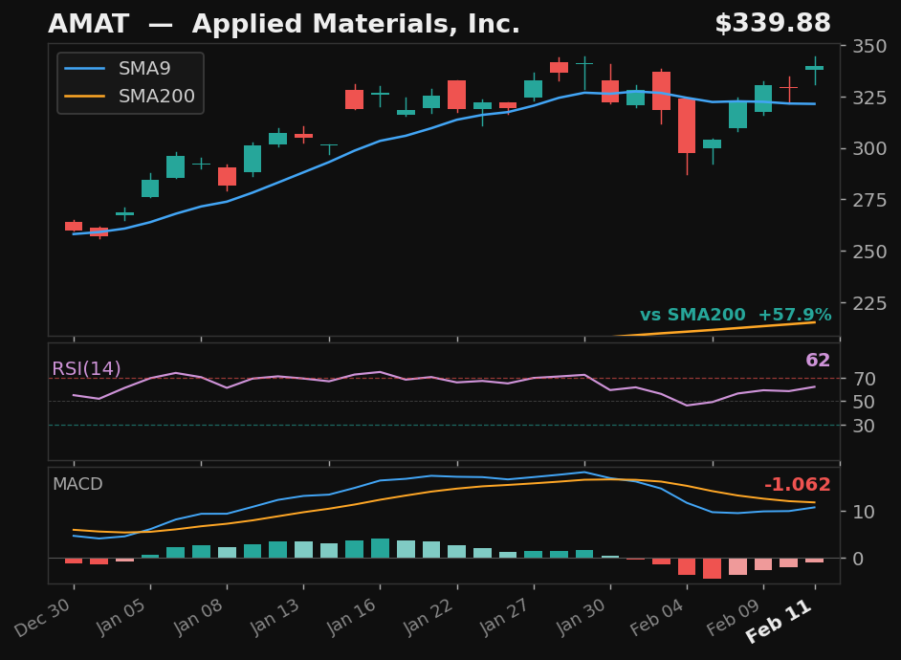Click the bold Feb 11 date label
The image size is (901, 660).
(779, 621)
